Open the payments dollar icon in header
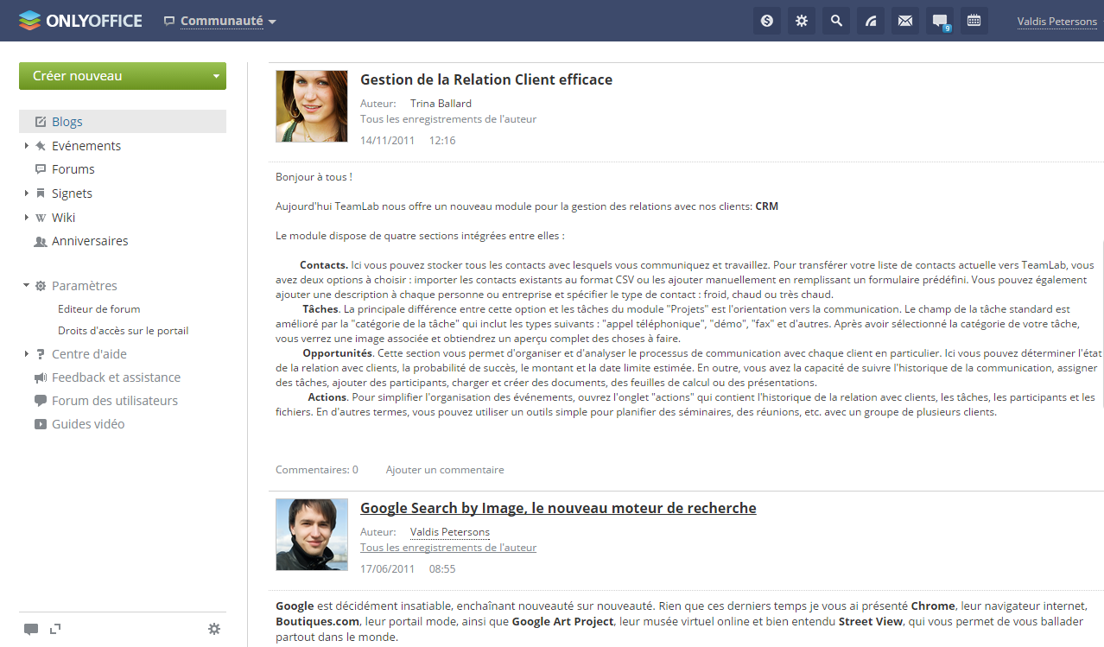This screenshot has width=1104, height=647. tap(766, 21)
